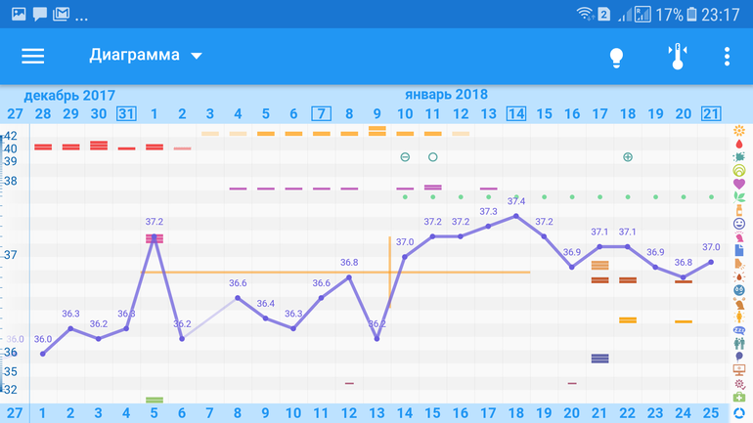Tap the red blood drop icon
753x423 pixels.
click(739, 145)
